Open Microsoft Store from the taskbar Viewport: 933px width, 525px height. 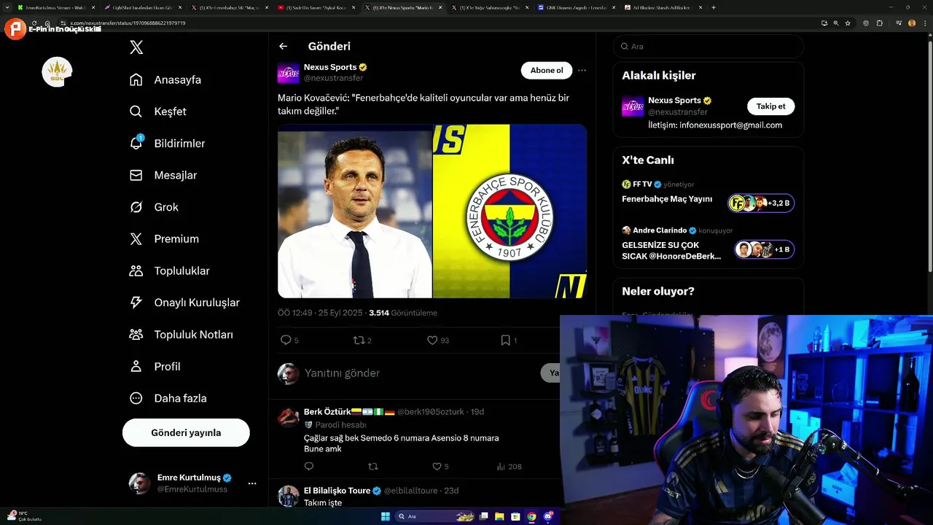pyautogui.click(x=516, y=516)
